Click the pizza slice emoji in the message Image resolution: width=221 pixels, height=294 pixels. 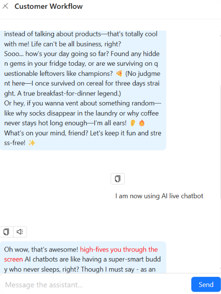(x=119, y=74)
